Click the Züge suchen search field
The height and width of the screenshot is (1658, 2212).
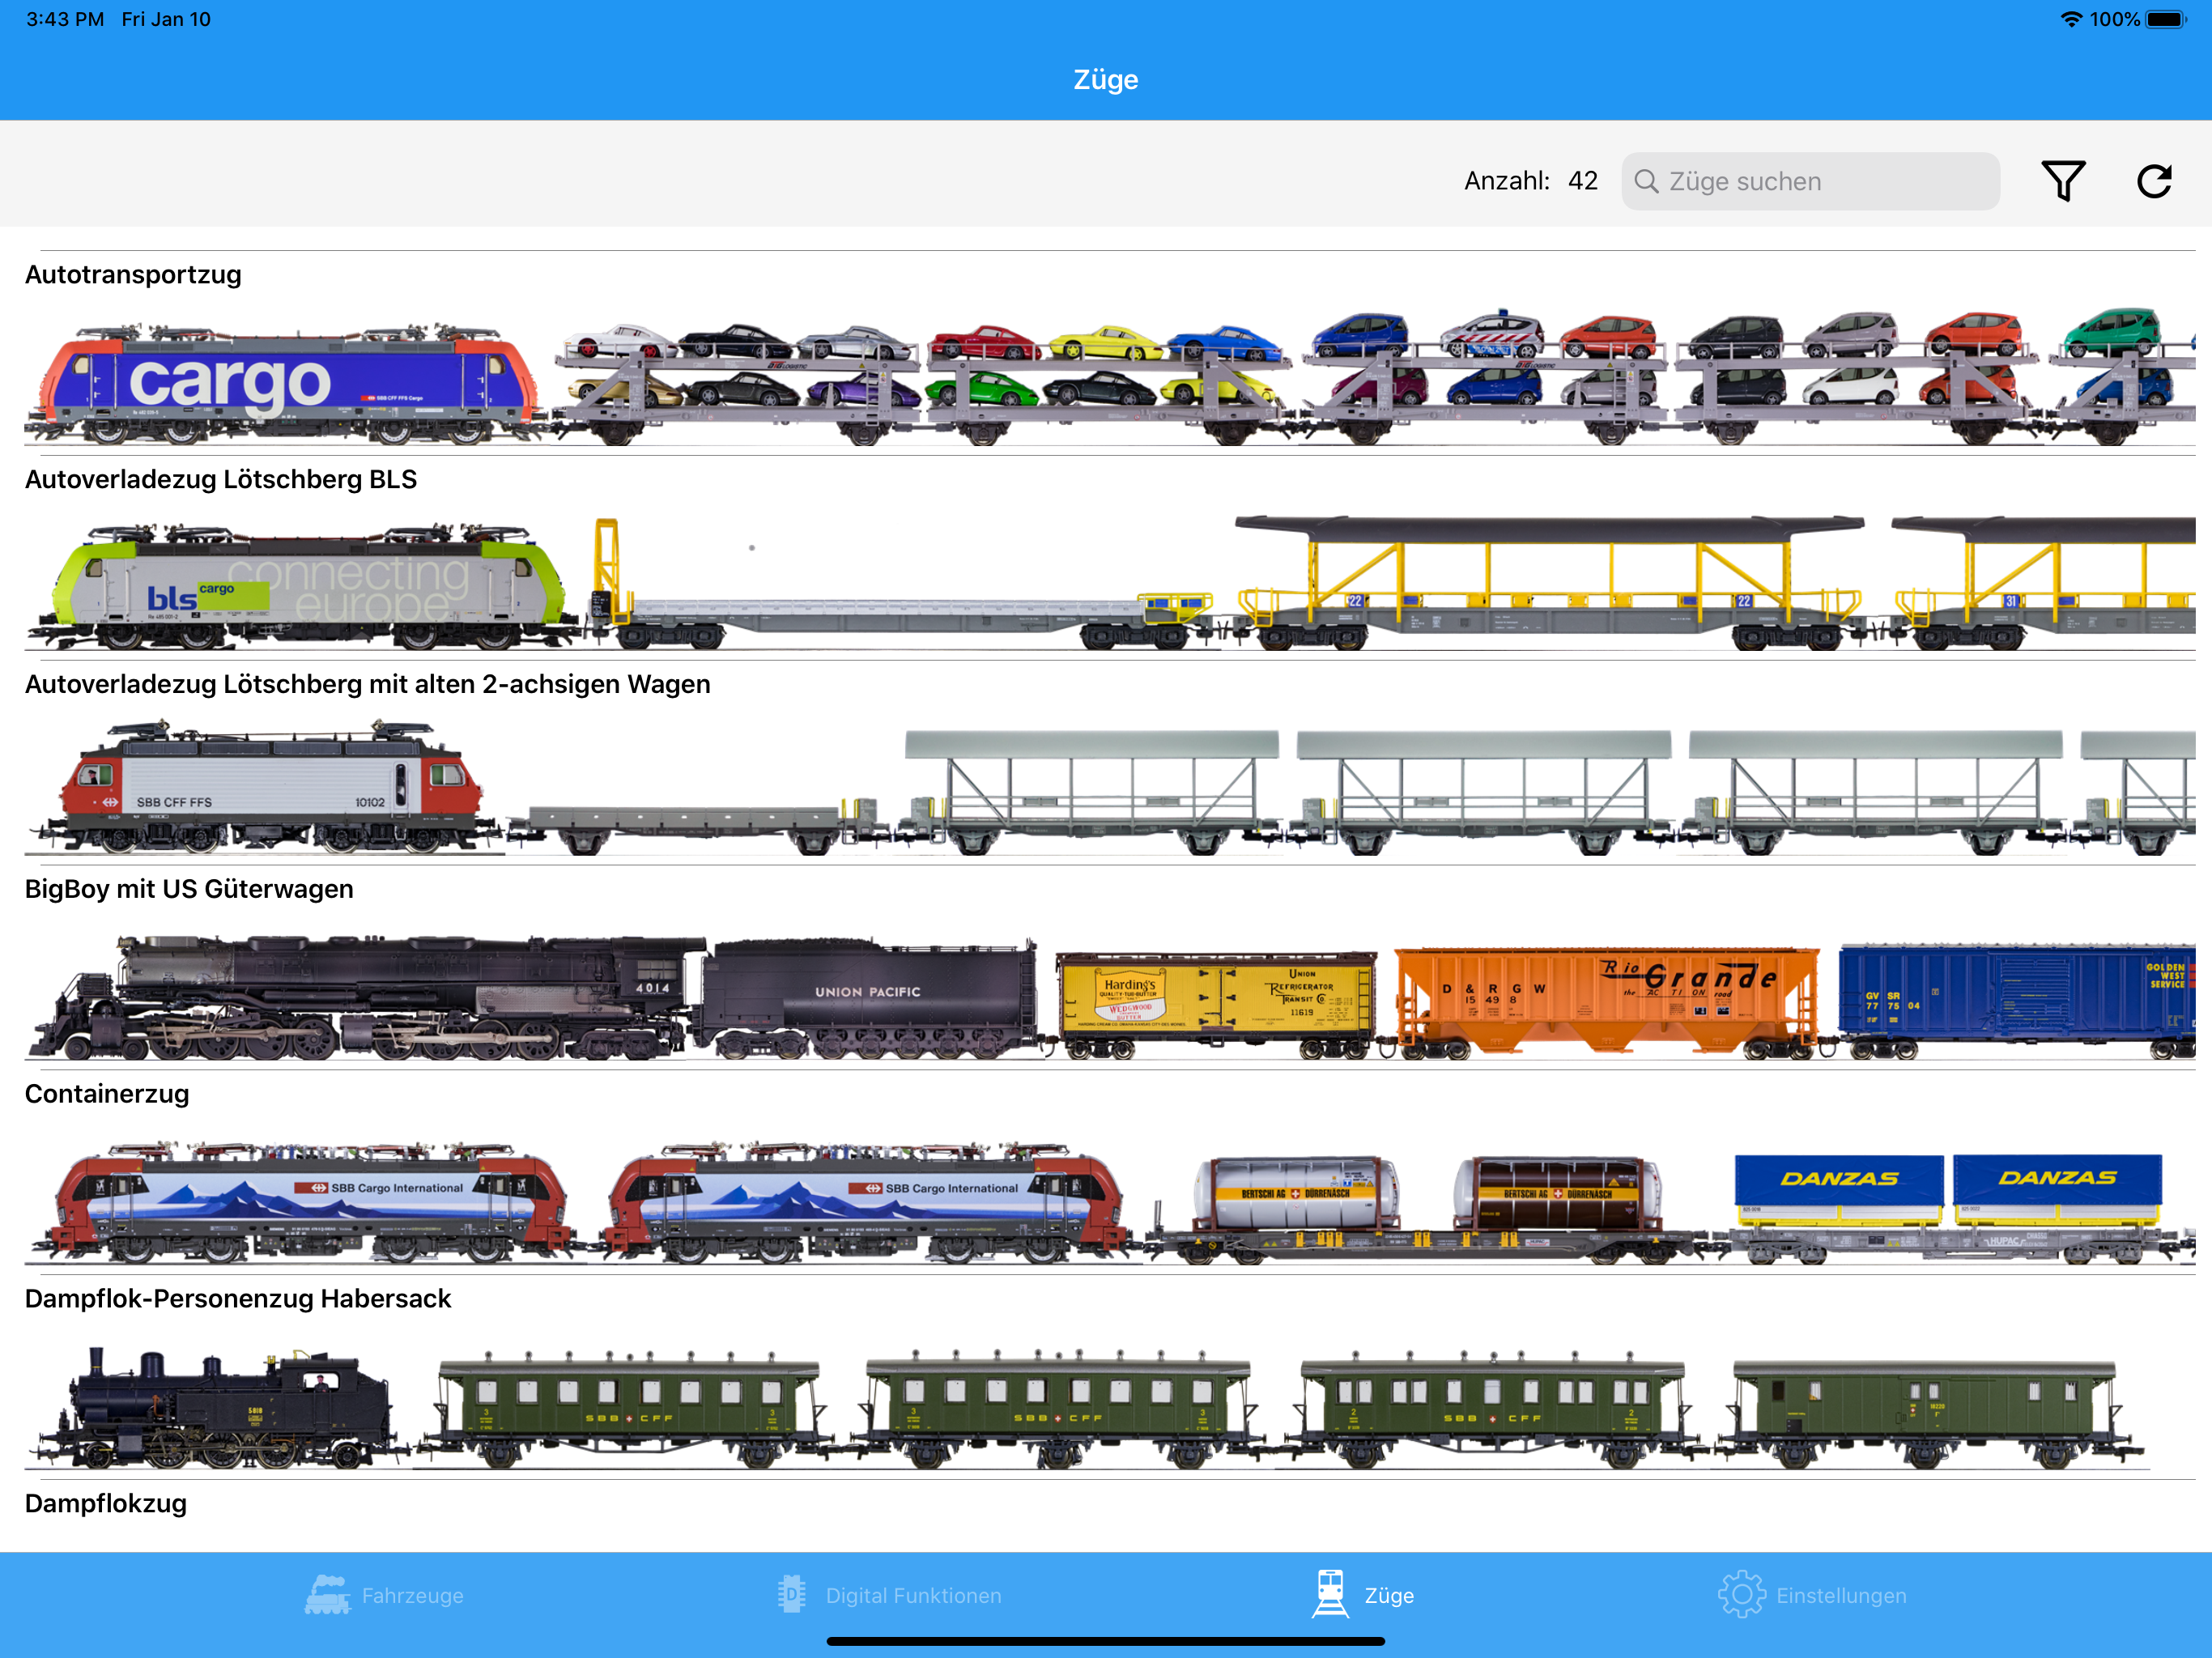[1810, 181]
